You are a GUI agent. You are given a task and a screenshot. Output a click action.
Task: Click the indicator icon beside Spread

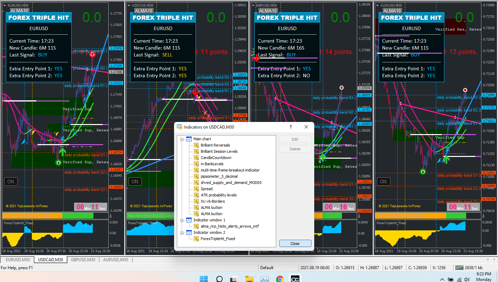point(196,189)
